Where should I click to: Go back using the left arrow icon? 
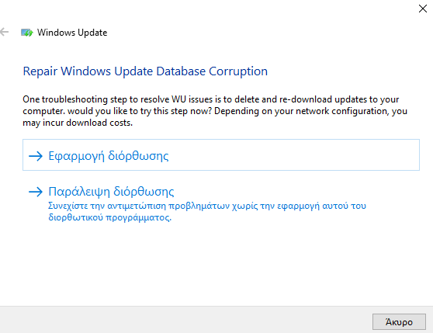click(4, 32)
